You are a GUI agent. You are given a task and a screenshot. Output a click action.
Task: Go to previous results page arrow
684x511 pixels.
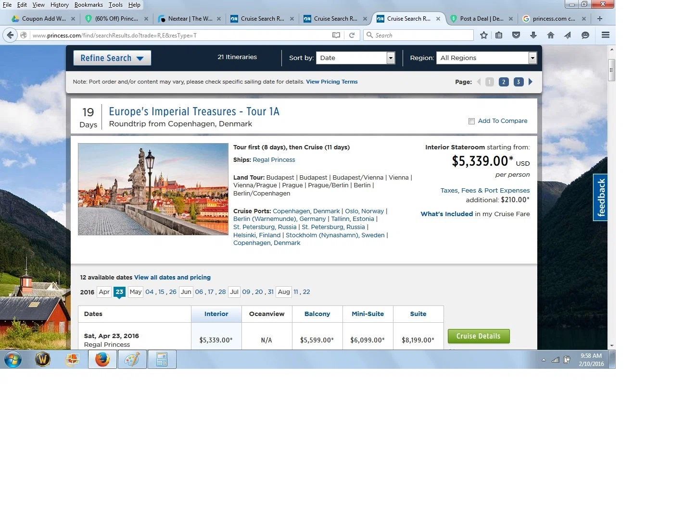(x=479, y=82)
